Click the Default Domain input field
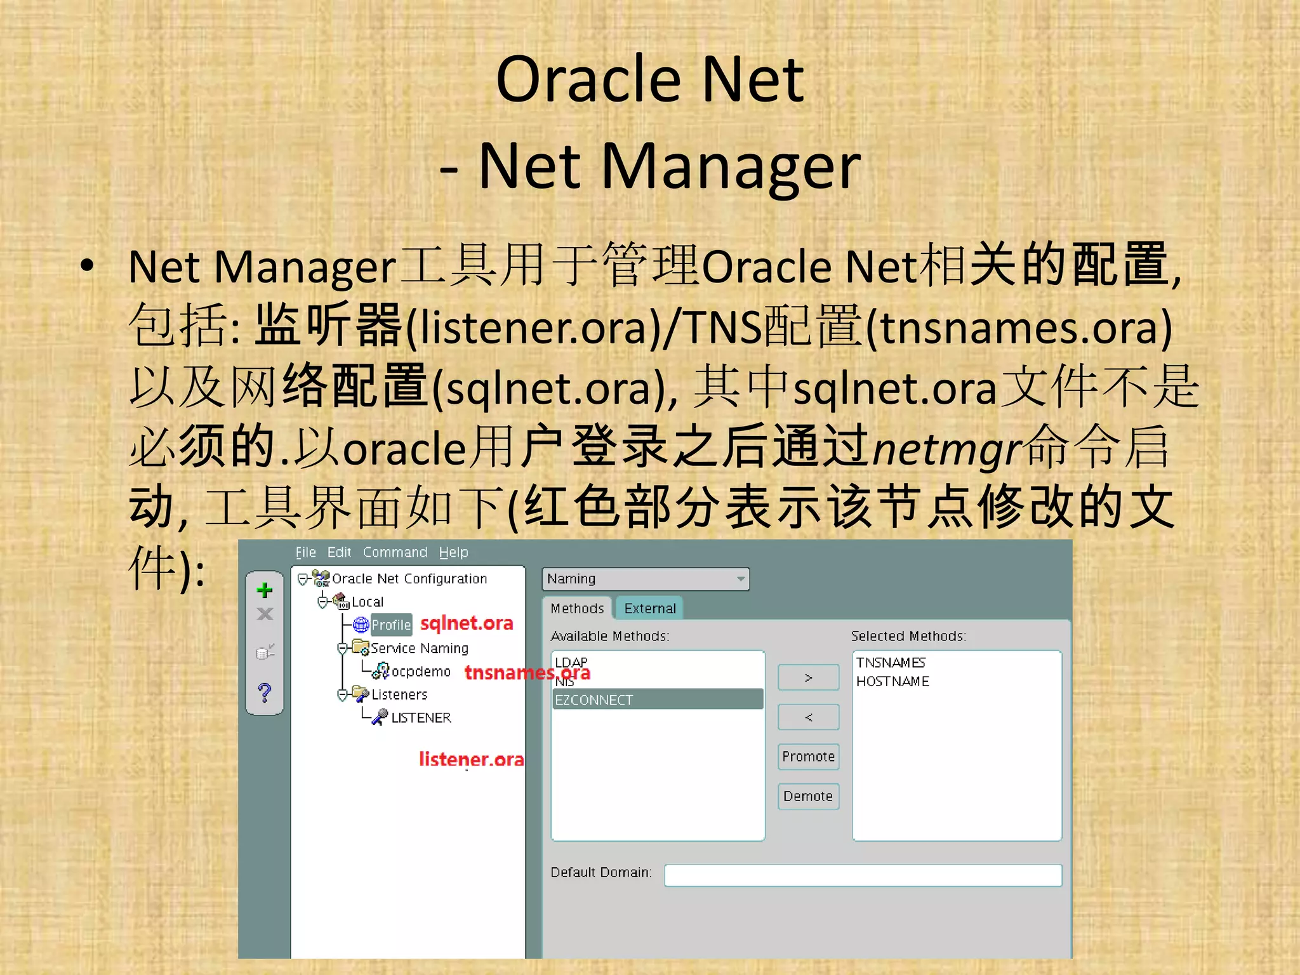 [863, 875]
